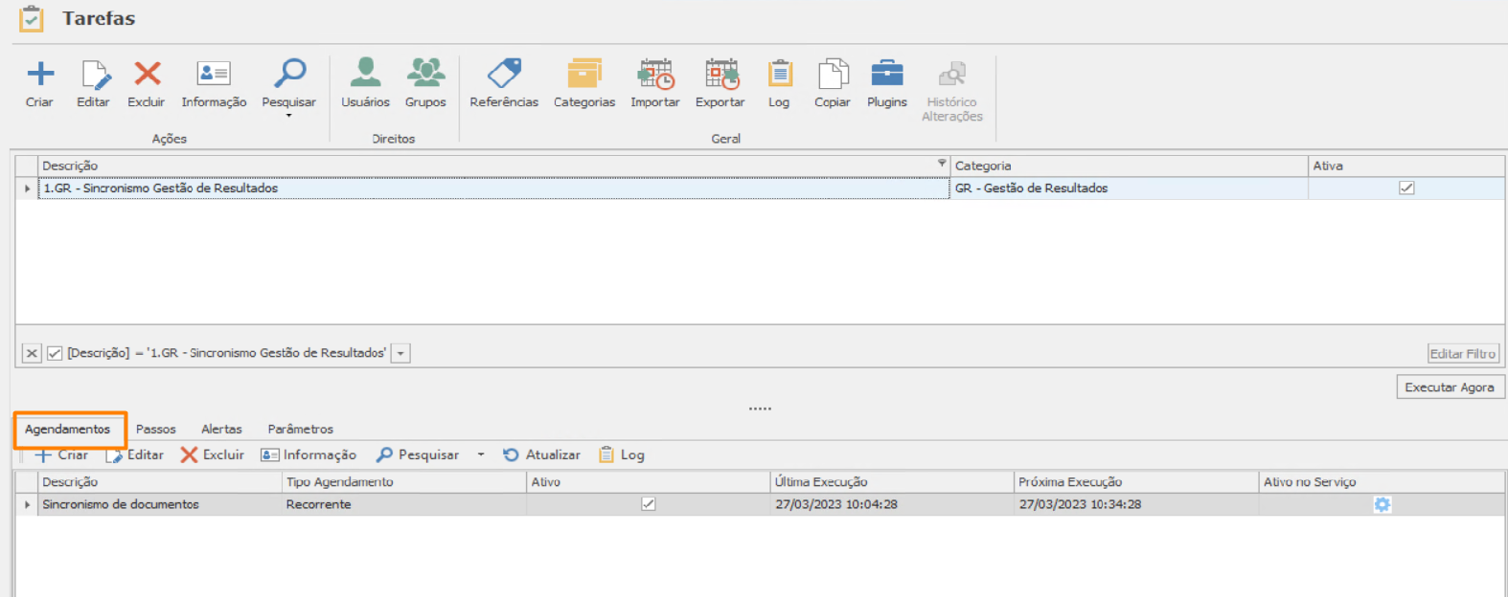Click the filter expression text [Descrição] = '1.GR...'

[x=226, y=353]
